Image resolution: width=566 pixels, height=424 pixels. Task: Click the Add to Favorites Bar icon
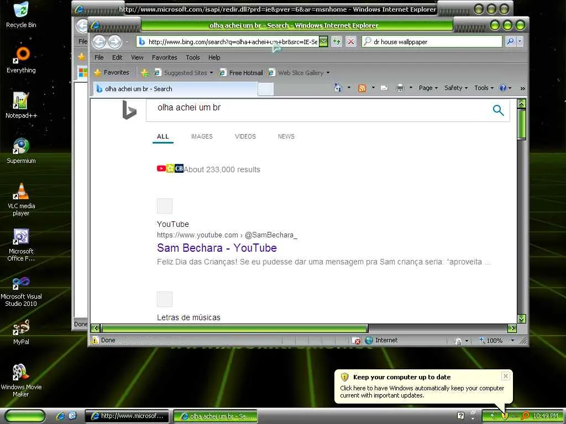pos(145,73)
